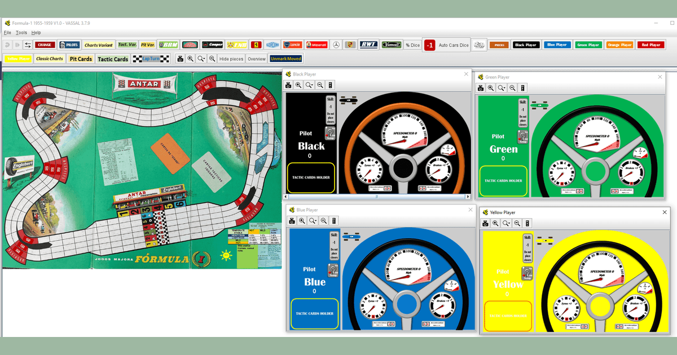Roll the % Dice button

click(412, 45)
